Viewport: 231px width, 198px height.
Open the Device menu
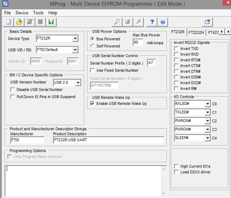pos(22,13)
